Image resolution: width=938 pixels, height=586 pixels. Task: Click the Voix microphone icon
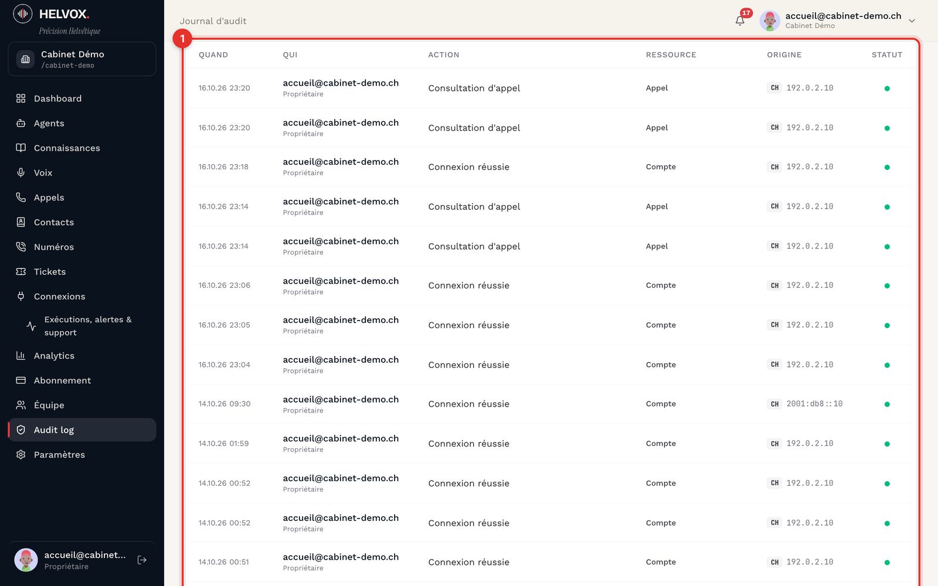[21, 172]
